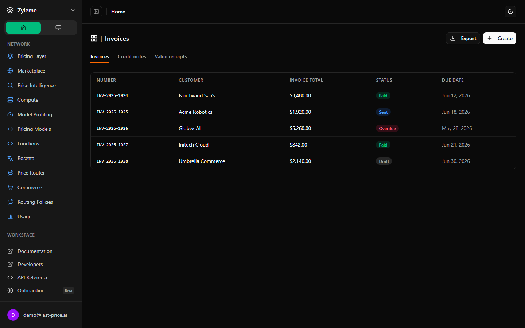This screenshot has height=328, width=525.
Task: Click the API Reference code icon
Action: [10, 277]
